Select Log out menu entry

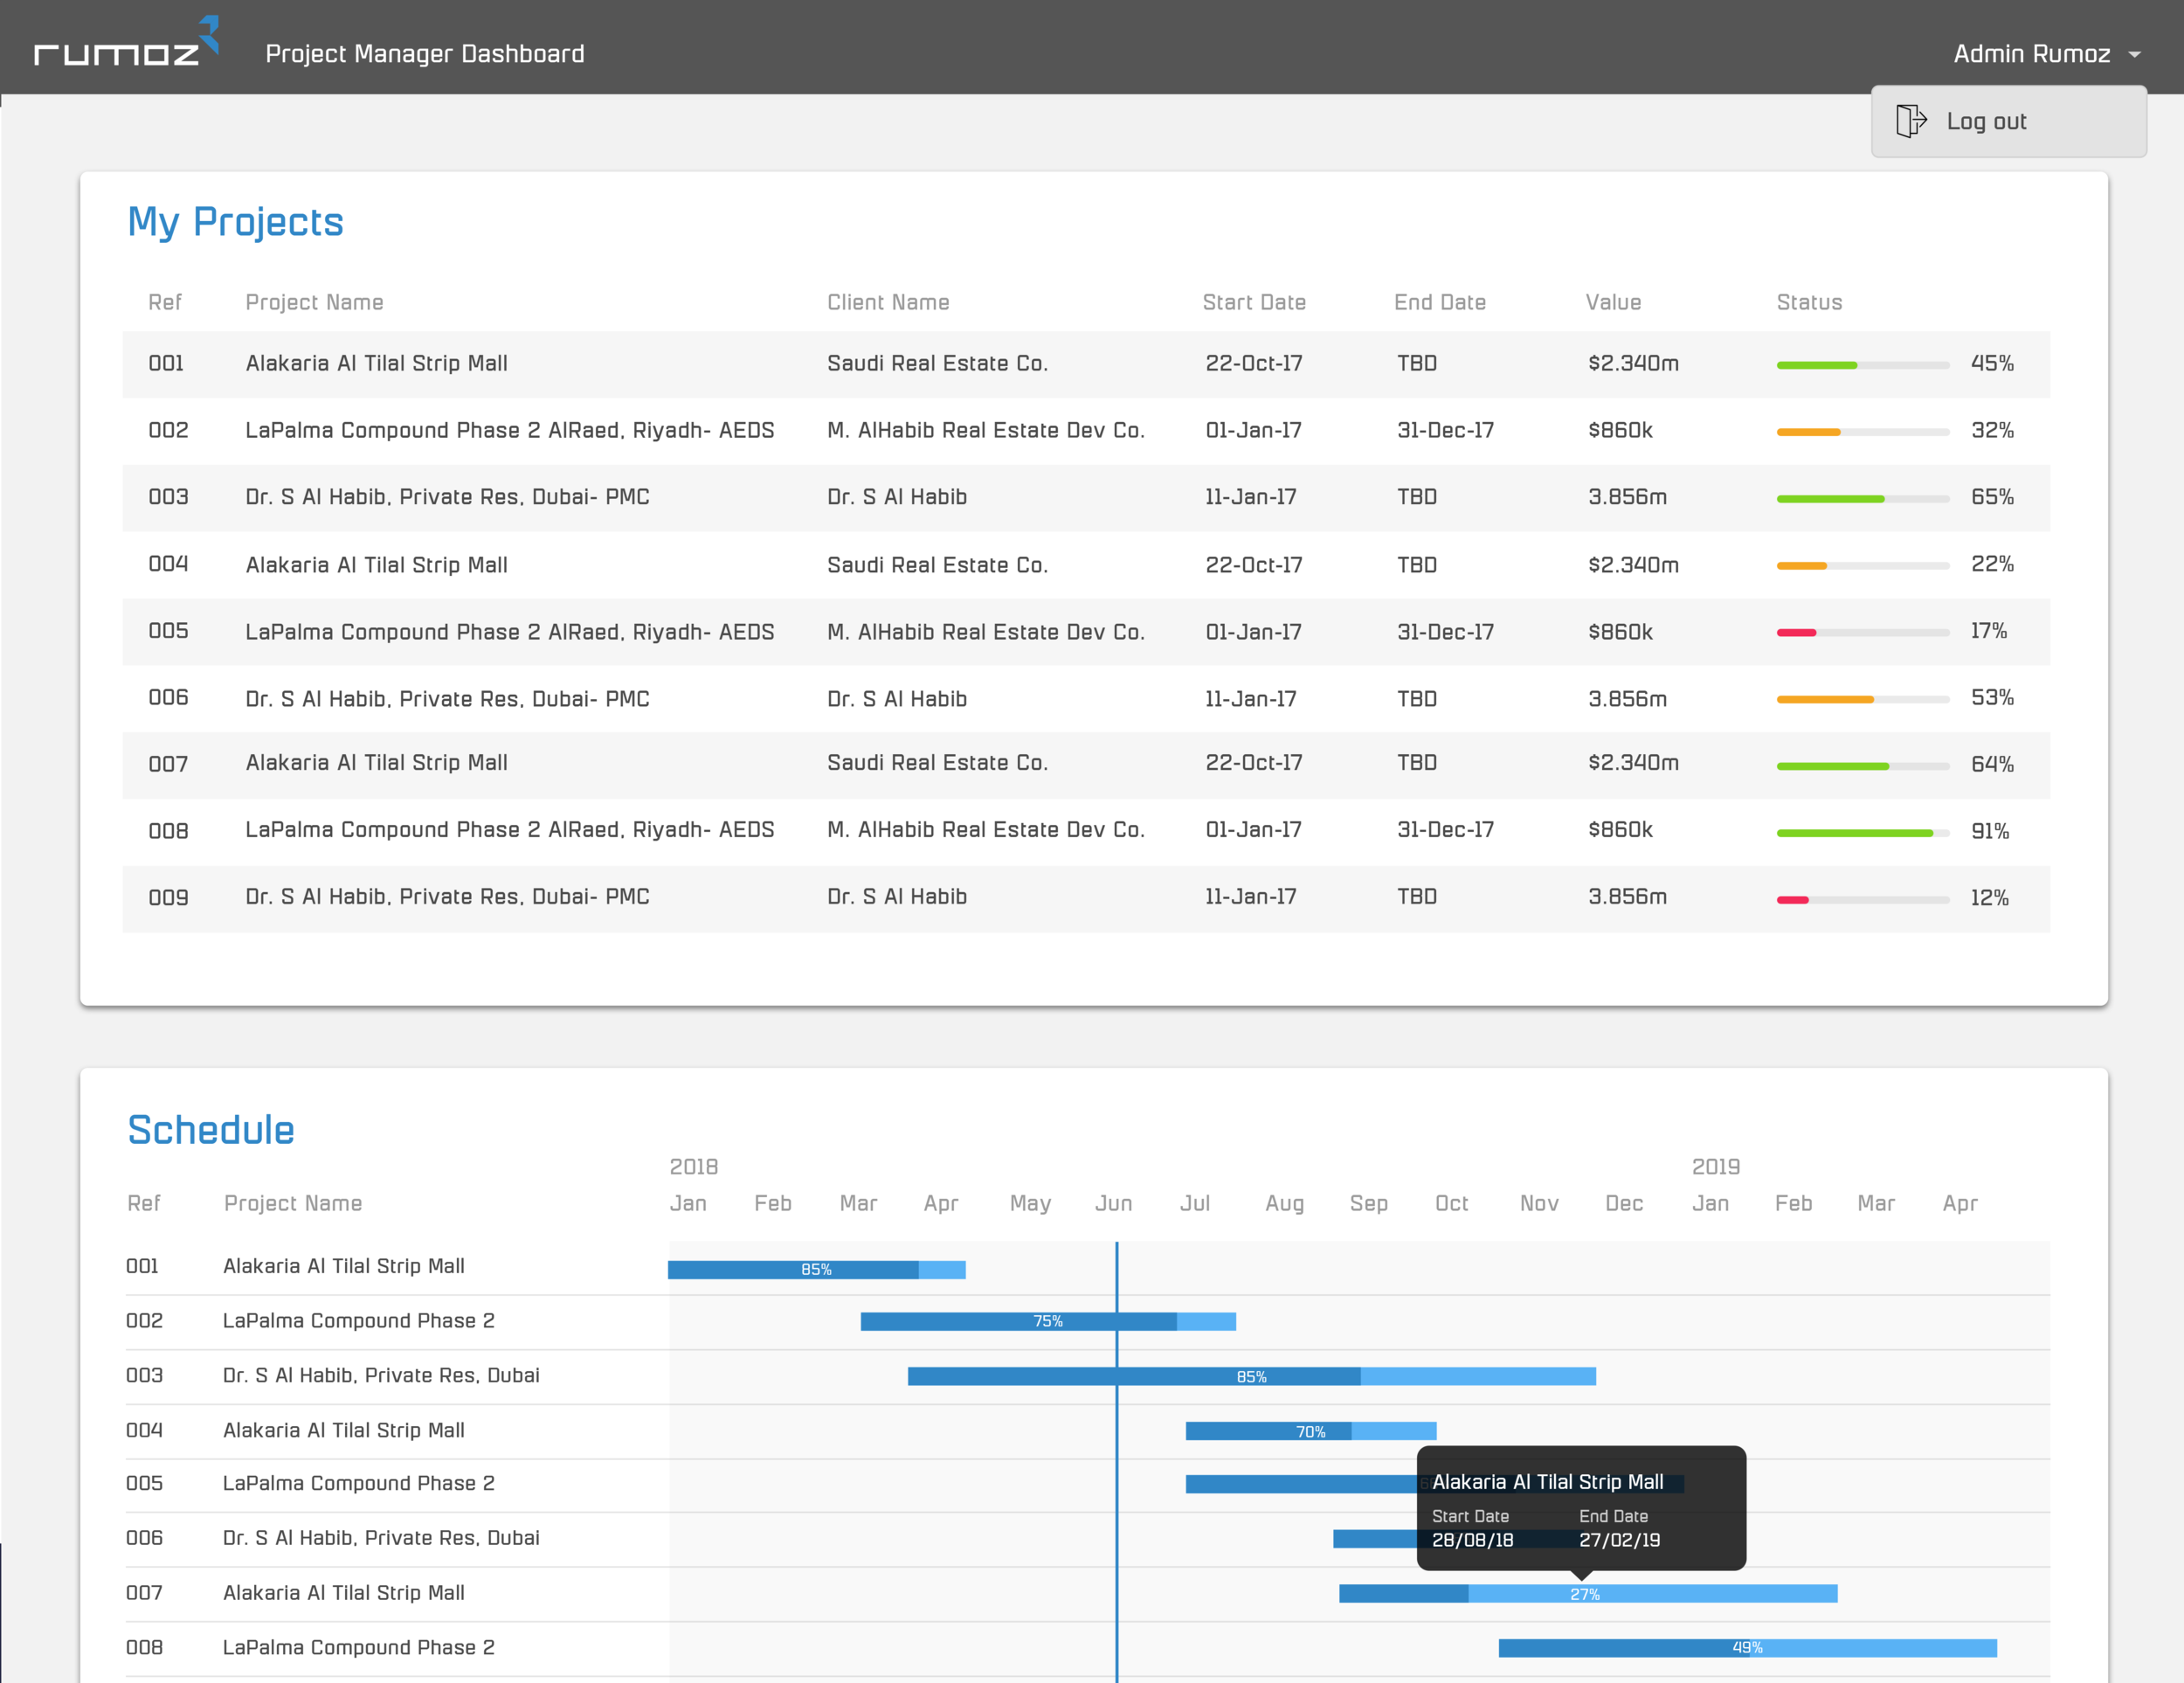(x=1985, y=122)
